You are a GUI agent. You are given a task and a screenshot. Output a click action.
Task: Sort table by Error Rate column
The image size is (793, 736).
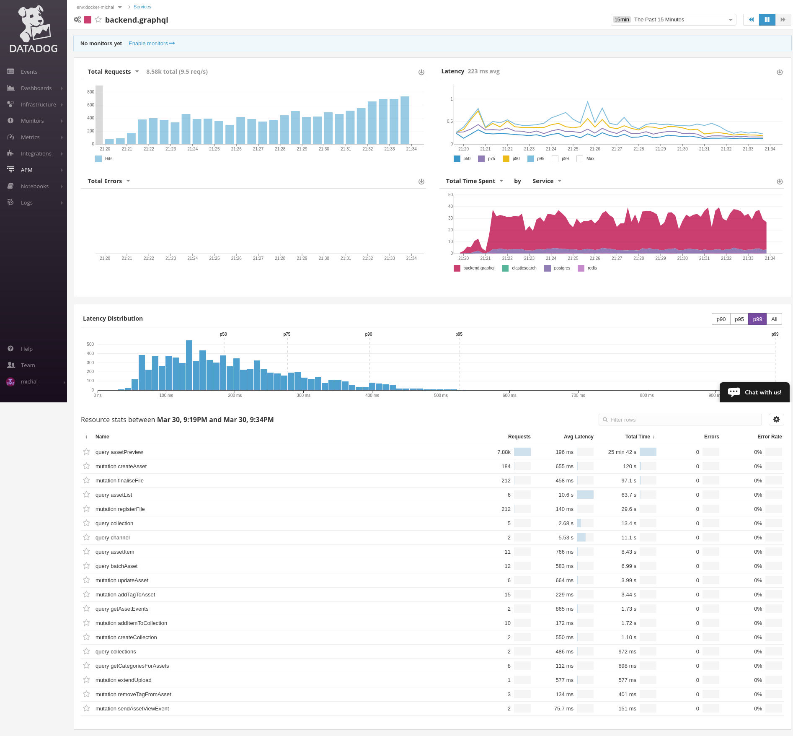point(770,437)
